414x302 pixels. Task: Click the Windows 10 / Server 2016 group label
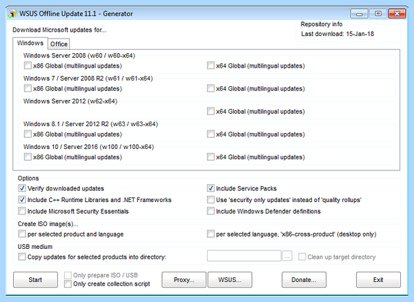click(88, 147)
